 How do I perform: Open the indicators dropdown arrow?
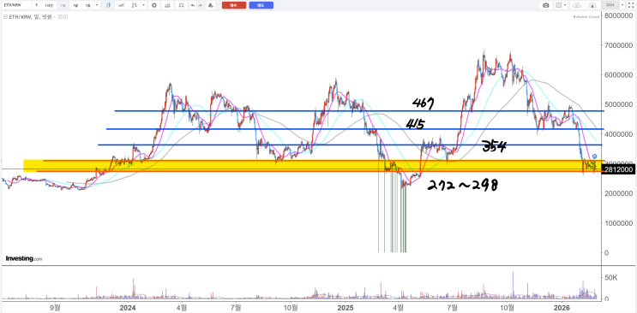click(x=144, y=5)
